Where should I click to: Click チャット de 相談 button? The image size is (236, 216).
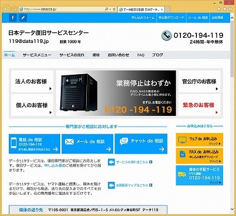141,144
